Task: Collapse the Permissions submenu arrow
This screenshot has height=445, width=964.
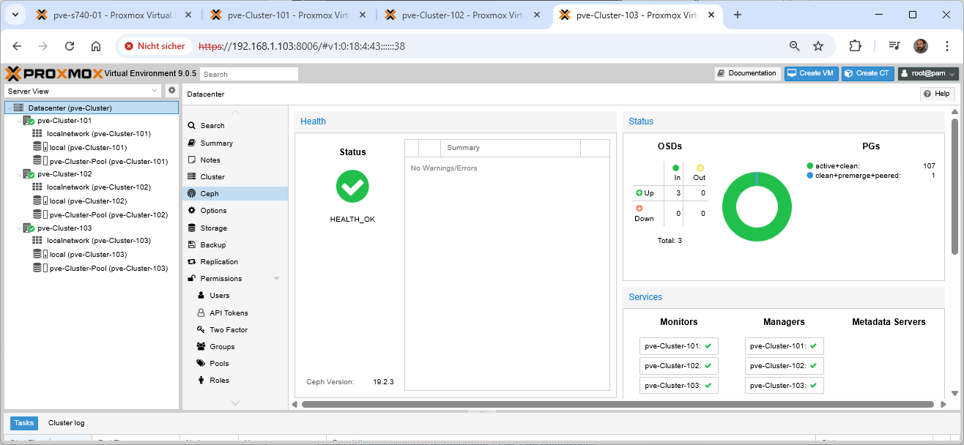Action: point(276,279)
